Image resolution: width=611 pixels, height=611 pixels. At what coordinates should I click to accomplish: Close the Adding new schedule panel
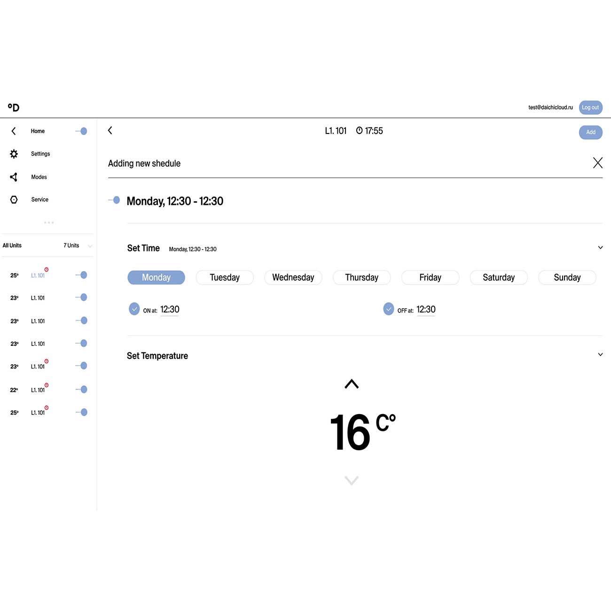point(597,163)
